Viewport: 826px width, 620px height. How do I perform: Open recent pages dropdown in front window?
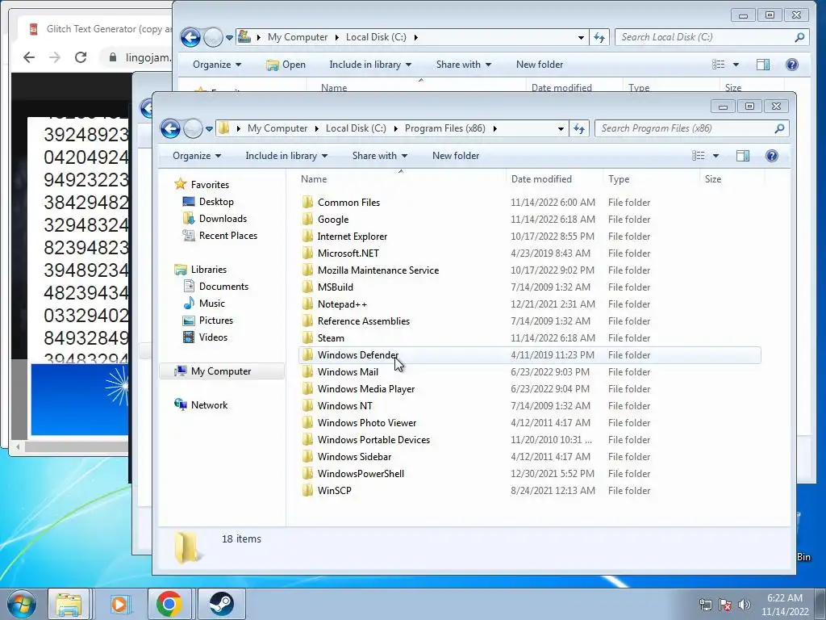point(209,128)
